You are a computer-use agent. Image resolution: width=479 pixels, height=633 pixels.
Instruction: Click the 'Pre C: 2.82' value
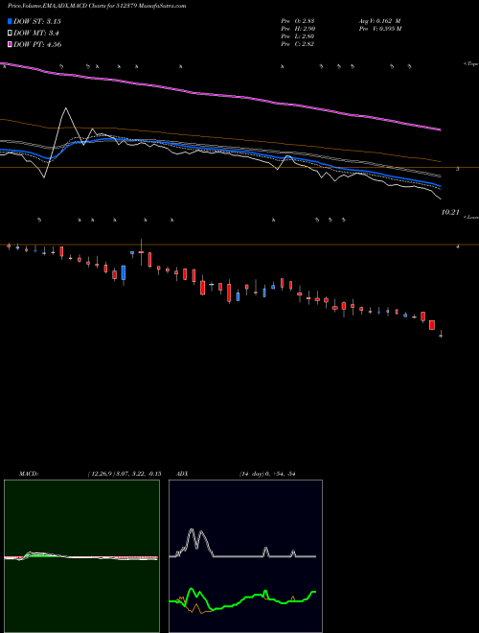pos(298,44)
